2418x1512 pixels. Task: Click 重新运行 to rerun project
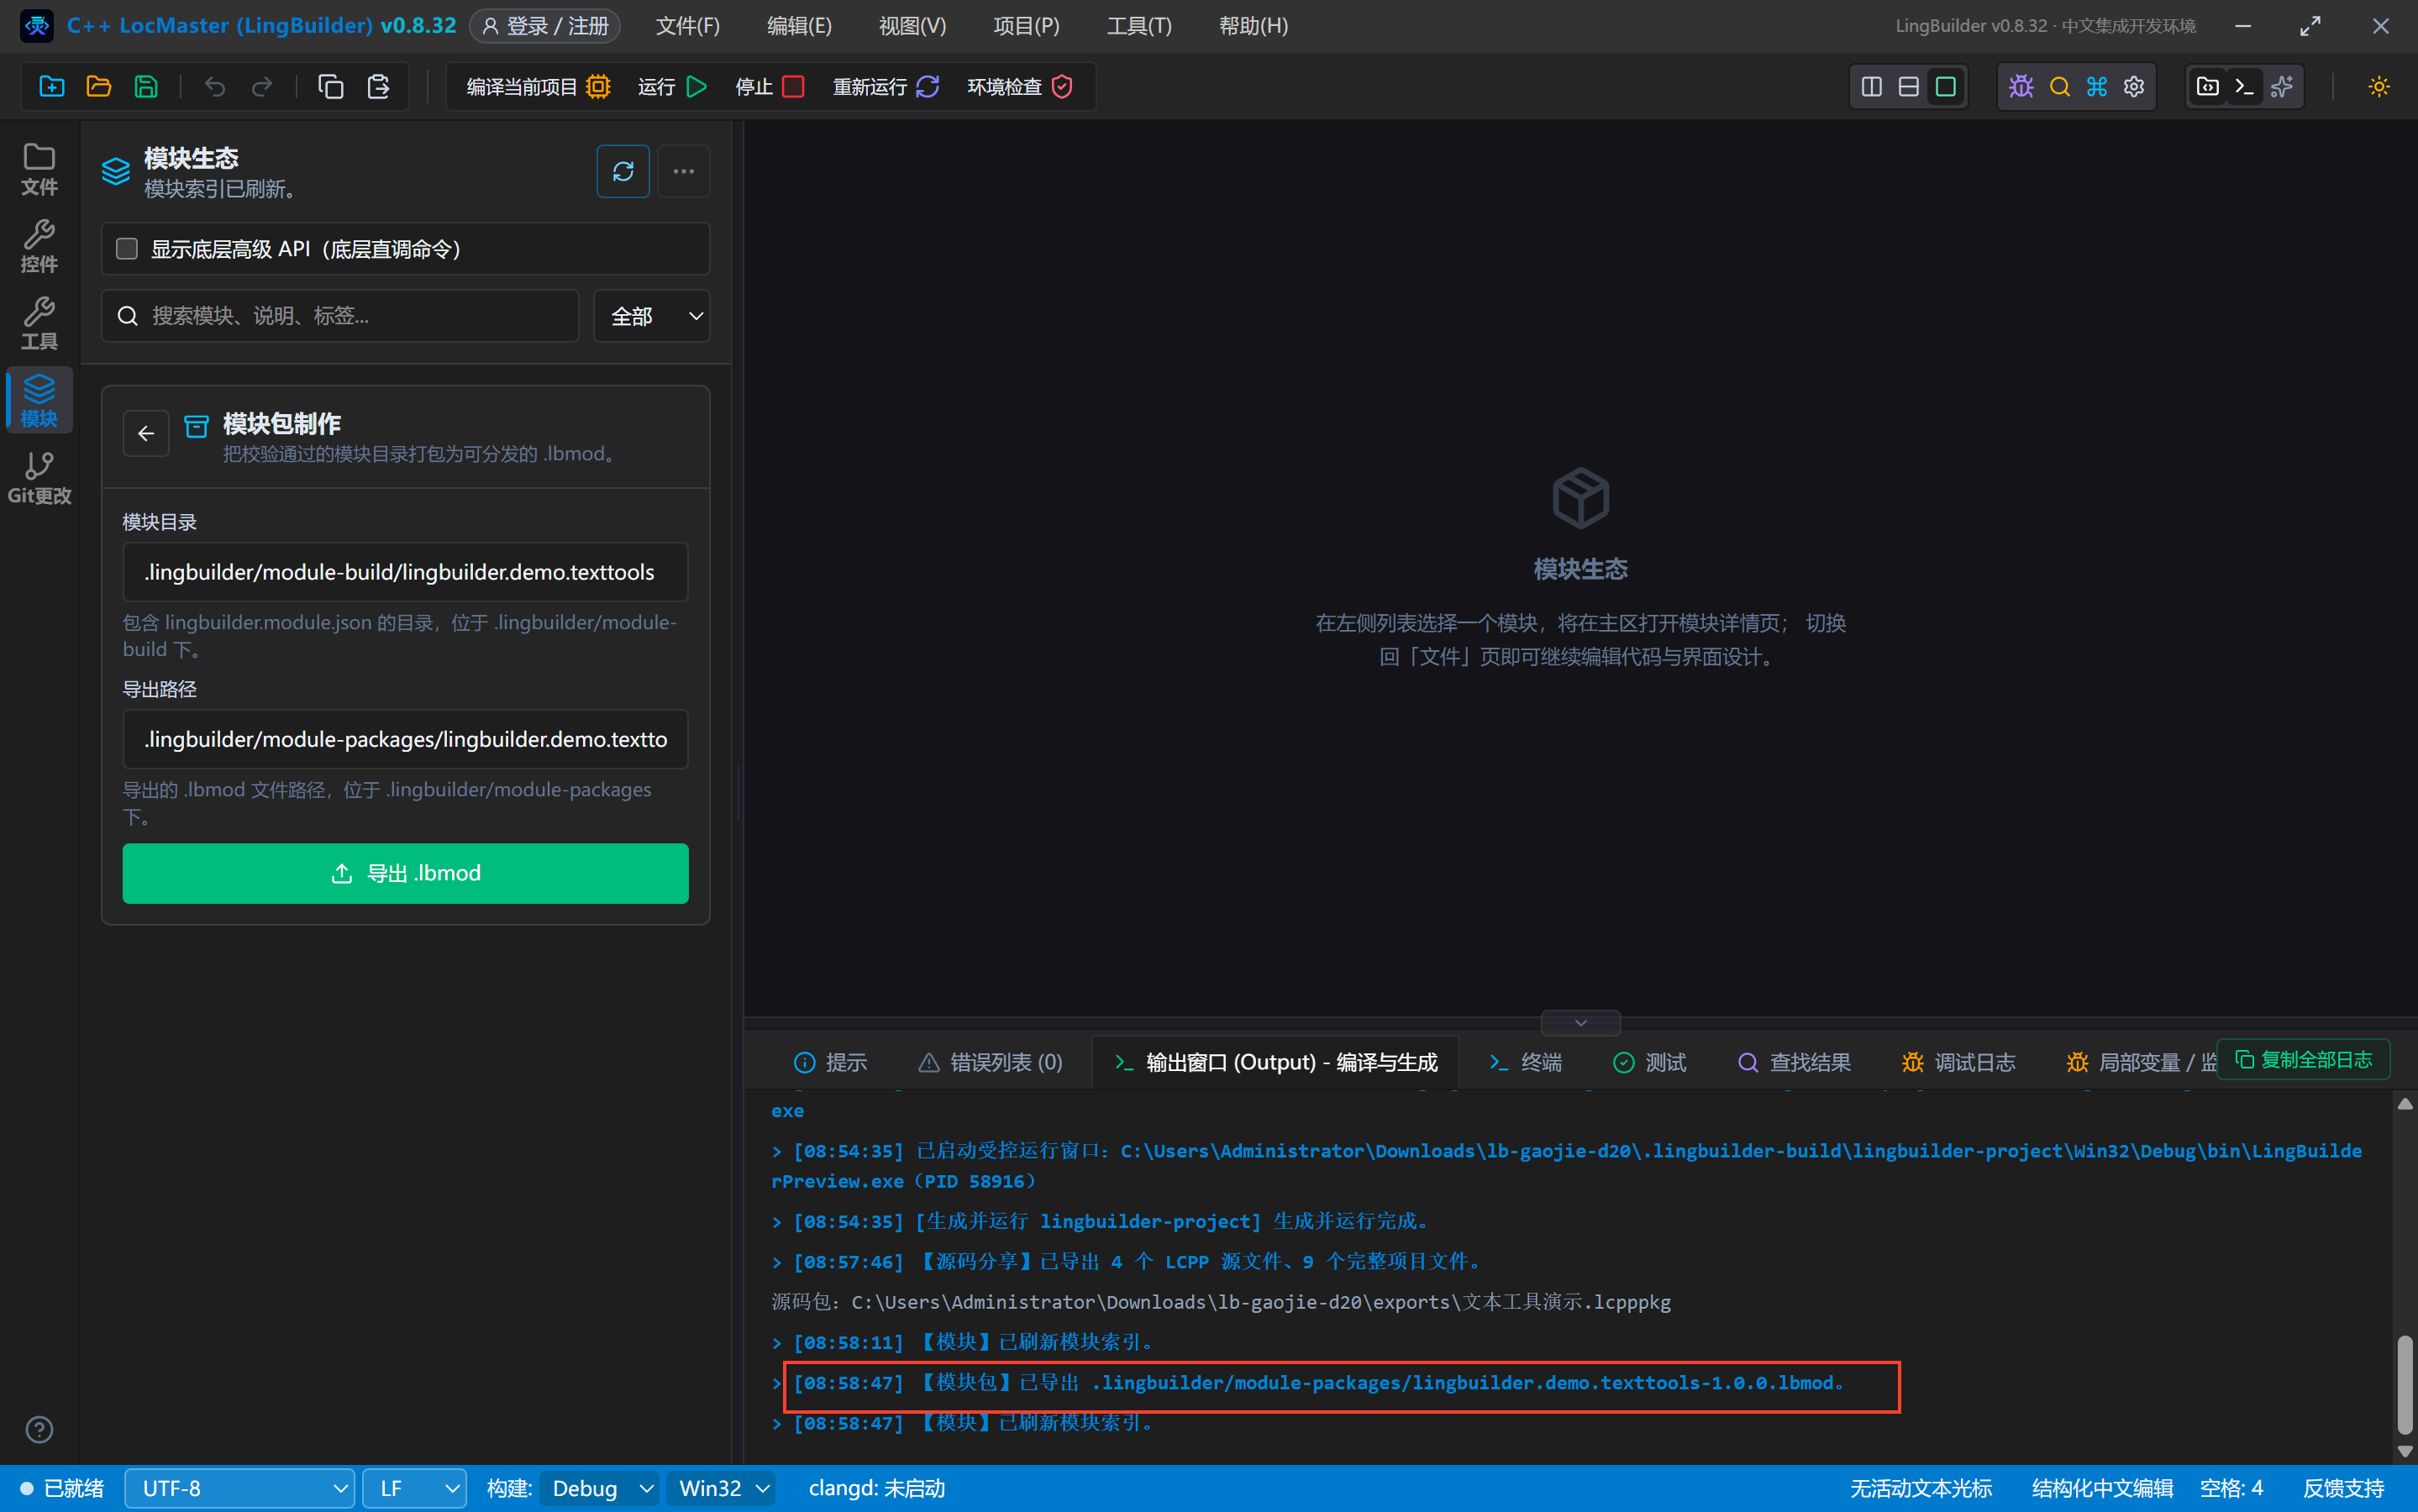coord(886,87)
